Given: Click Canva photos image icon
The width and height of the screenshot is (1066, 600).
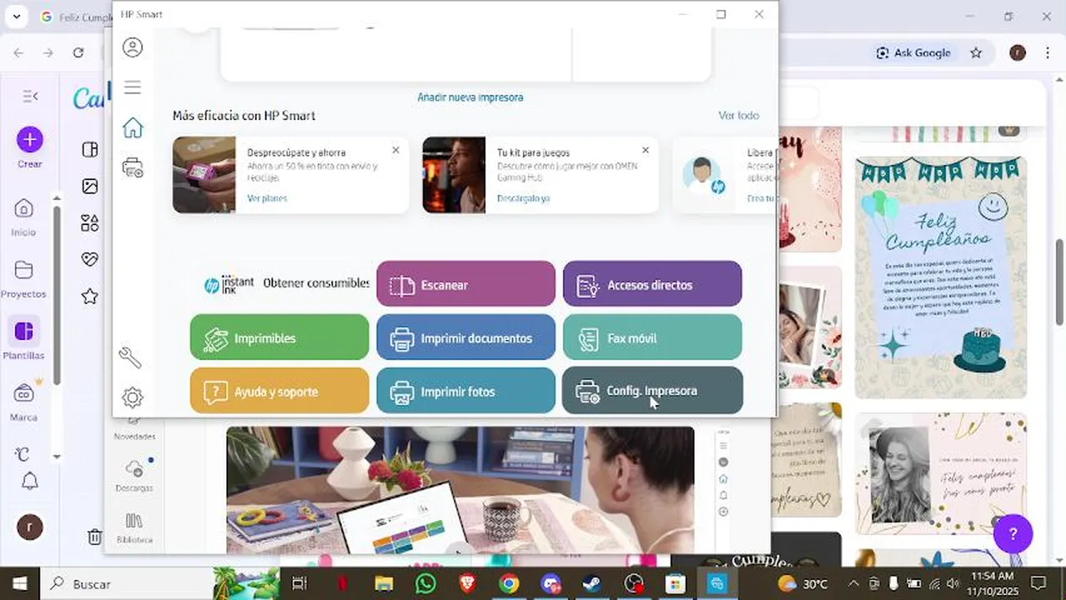Looking at the screenshot, I should pyautogui.click(x=90, y=187).
